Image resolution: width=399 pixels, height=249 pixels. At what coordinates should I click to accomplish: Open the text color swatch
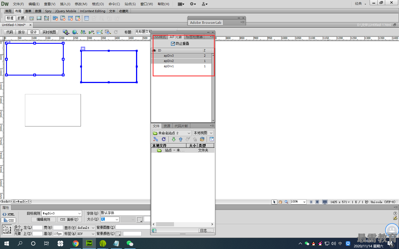tap(139, 220)
